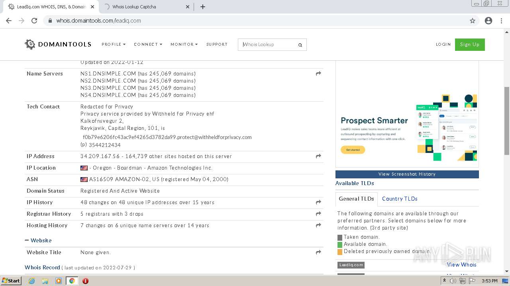
Task: Click the View Screenshot History button
Action: click(x=407, y=174)
